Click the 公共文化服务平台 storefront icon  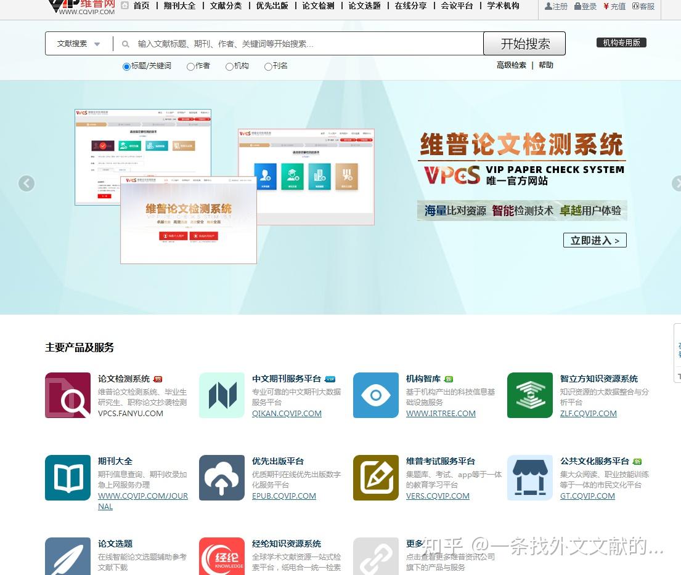[530, 478]
